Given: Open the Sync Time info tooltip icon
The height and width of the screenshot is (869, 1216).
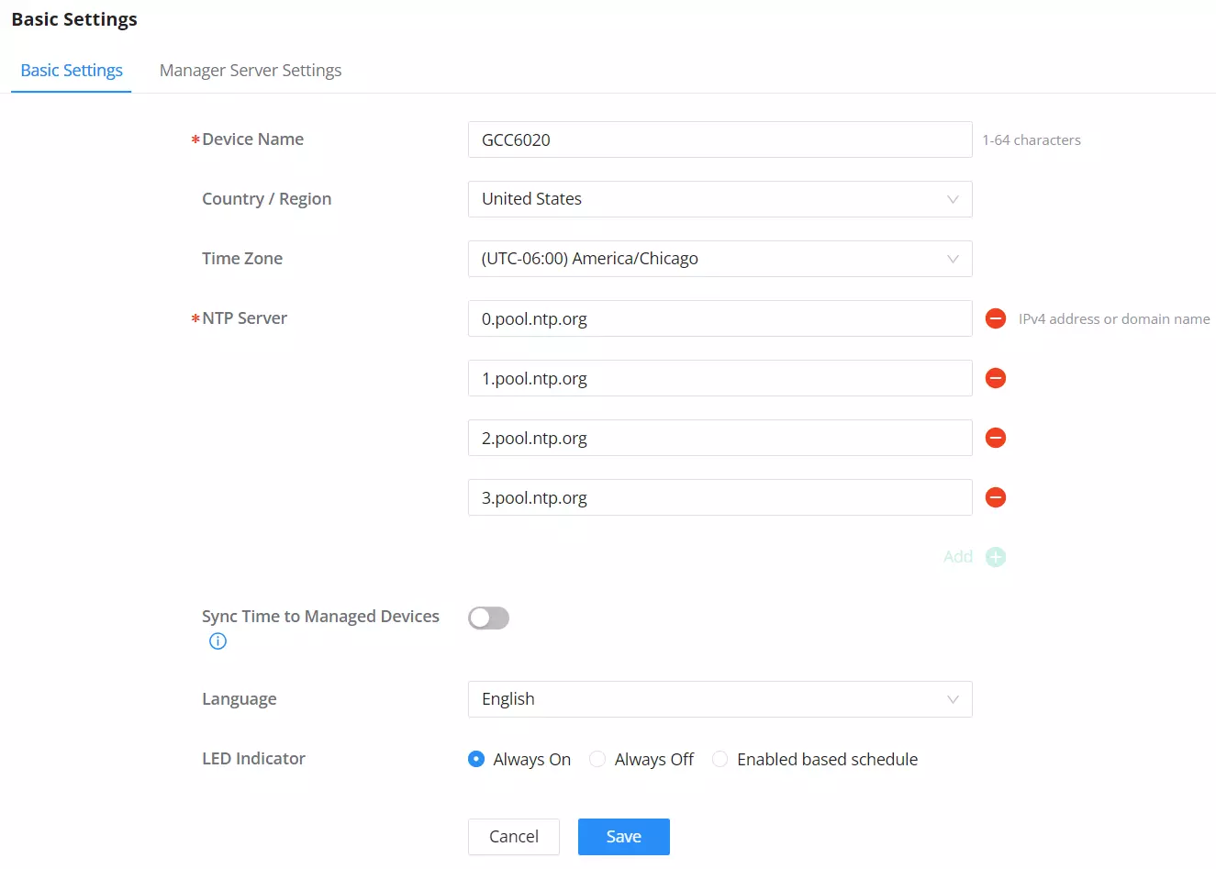Looking at the screenshot, I should point(218,641).
